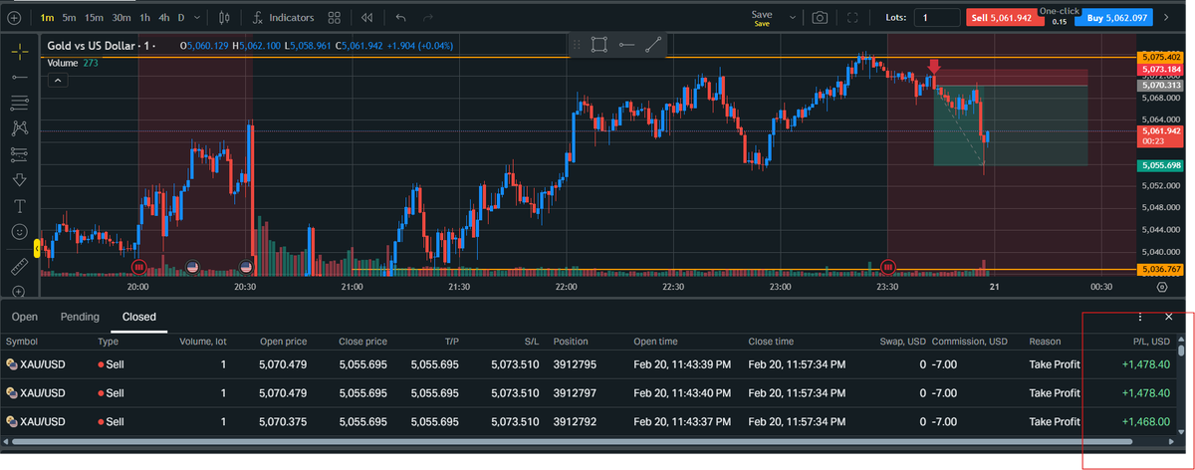Viewport: 1195px width, 470px height.
Task: Open the three-dot menu of positions panel
Action: point(1140,317)
